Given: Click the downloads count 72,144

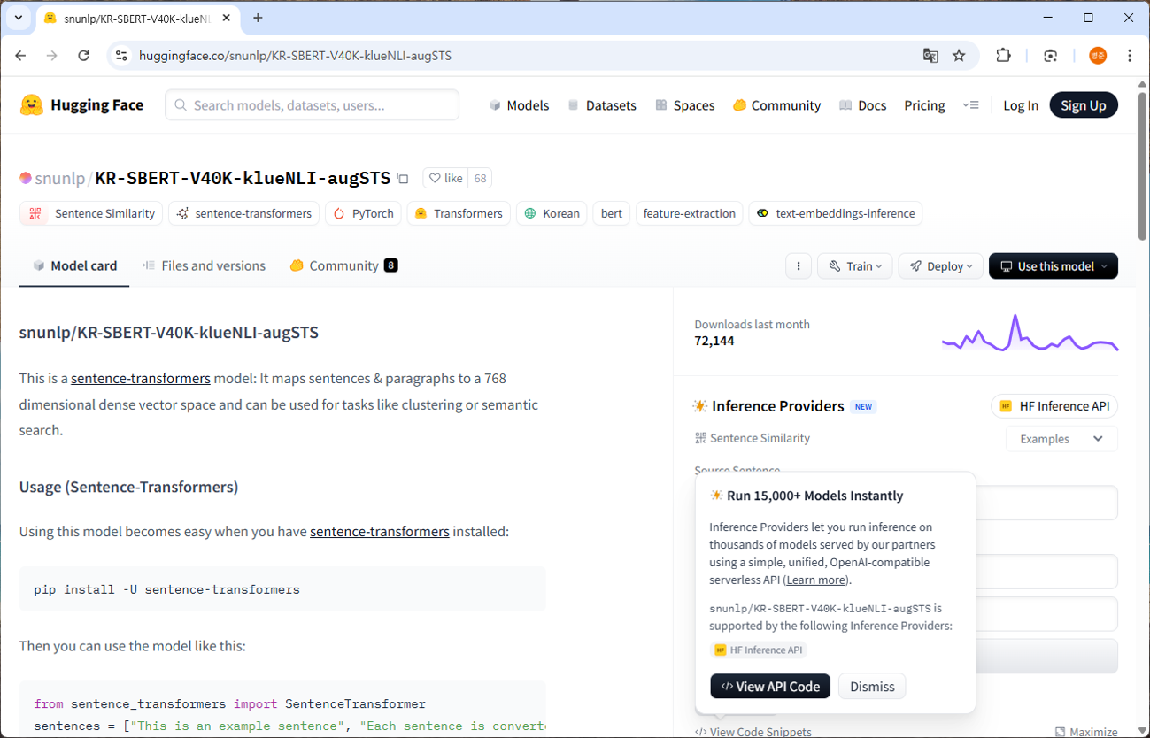Looking at the screenshot, I should click(714, 341).
